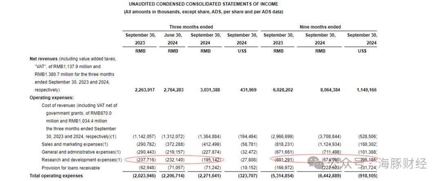Screen dimensions: 441x181
Task: Select total operating expenses value (2,023,946)
Action: click(x=144, y=176)
